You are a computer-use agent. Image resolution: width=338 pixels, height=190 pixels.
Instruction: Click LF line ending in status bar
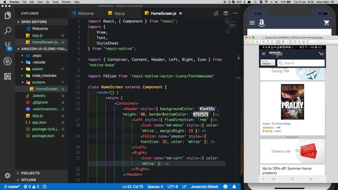184,186
